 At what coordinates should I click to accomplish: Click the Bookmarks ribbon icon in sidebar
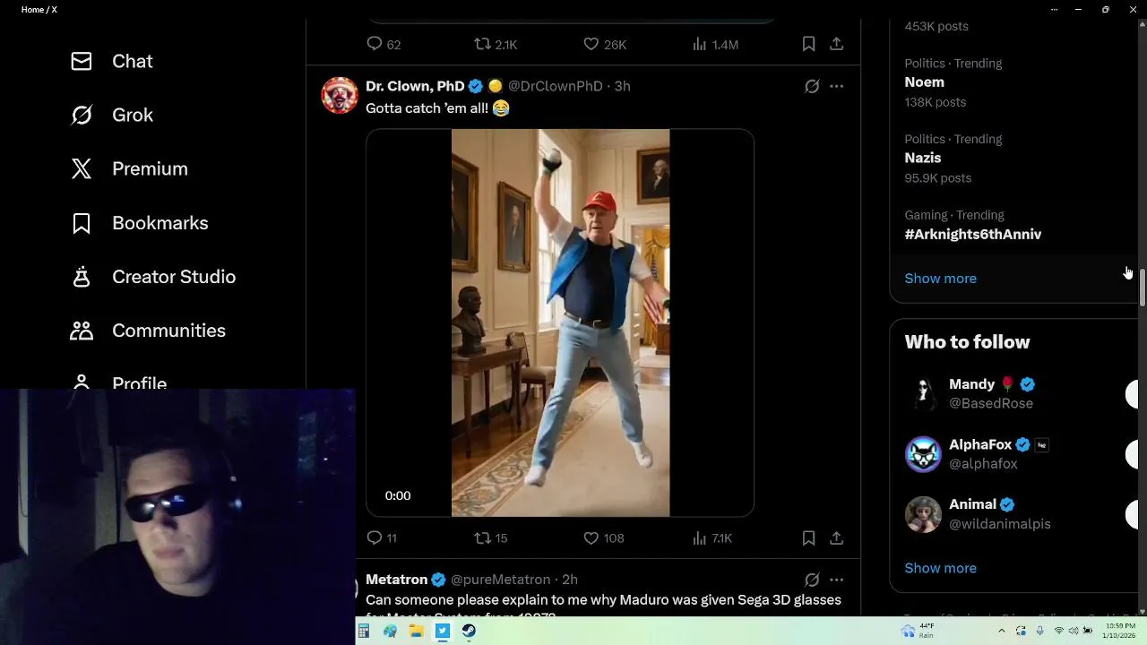[x=82, y=223]
